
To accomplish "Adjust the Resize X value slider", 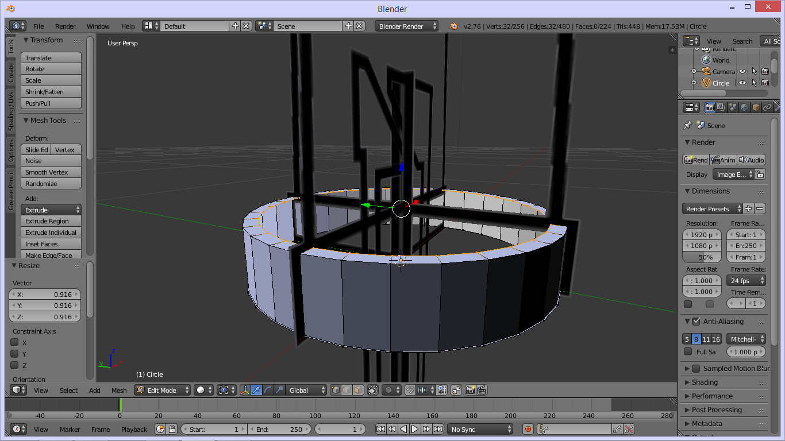I will [44, 294].
